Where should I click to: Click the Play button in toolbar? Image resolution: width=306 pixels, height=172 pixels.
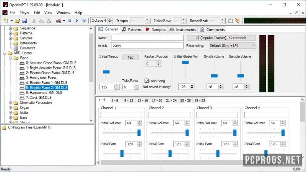pyautogui.click(x=77, y=21)
